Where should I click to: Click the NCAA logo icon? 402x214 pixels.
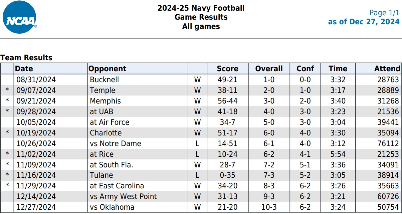click(x=19, y=17)
